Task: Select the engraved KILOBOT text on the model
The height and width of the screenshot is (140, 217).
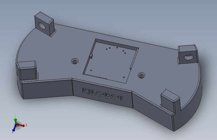Action: tap(103, 94)
